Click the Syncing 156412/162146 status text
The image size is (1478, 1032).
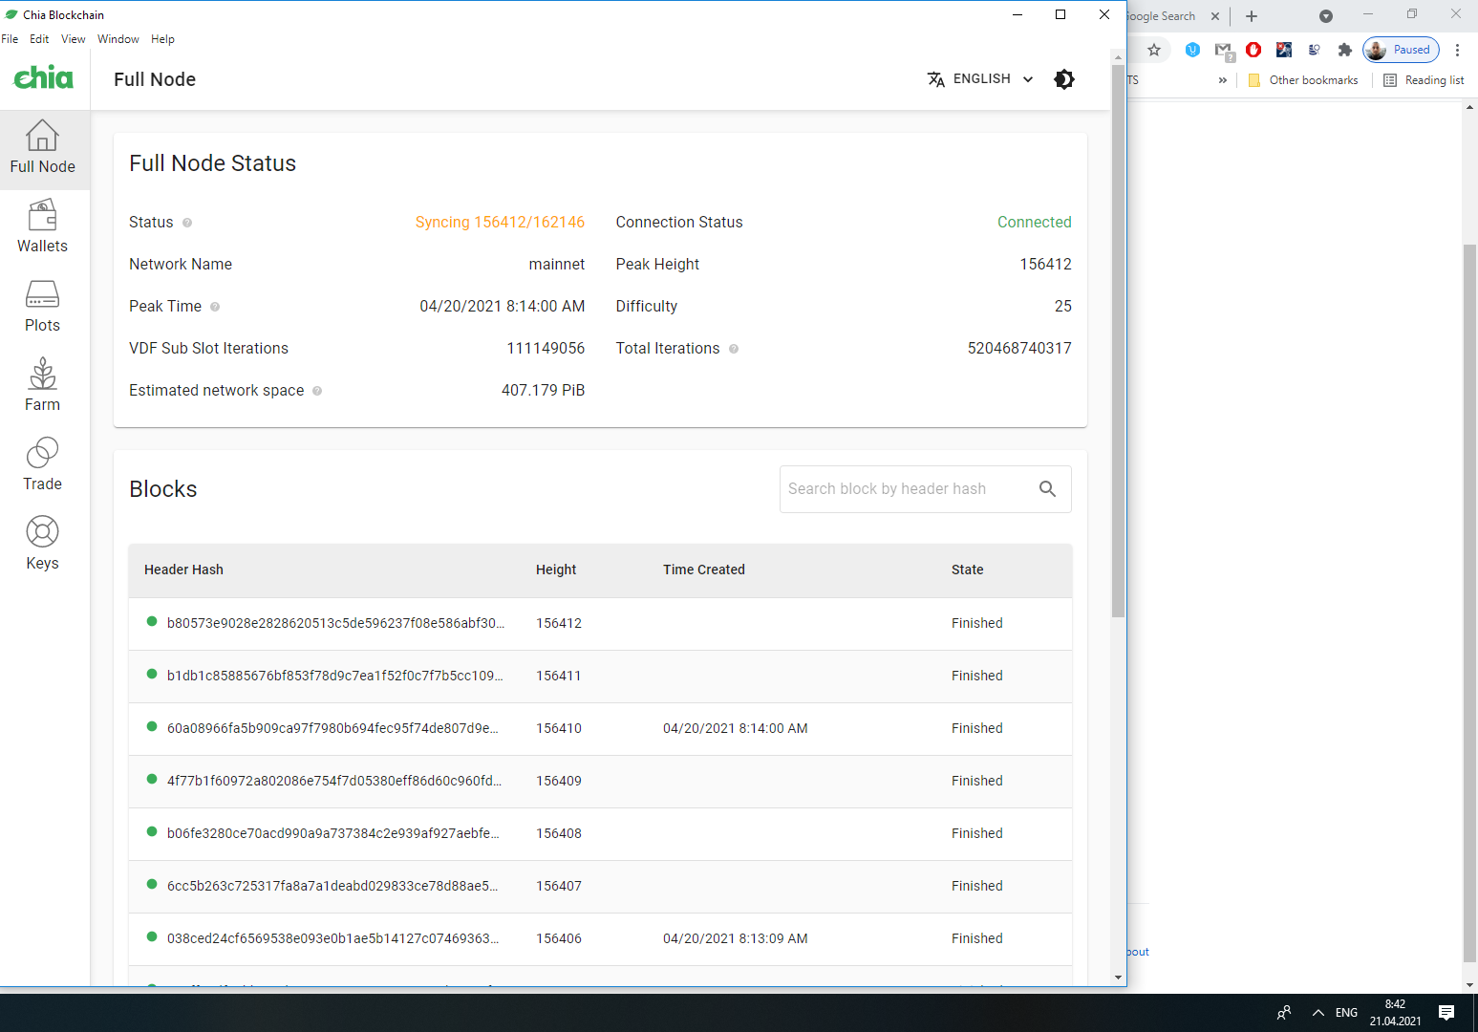point(500,223)
